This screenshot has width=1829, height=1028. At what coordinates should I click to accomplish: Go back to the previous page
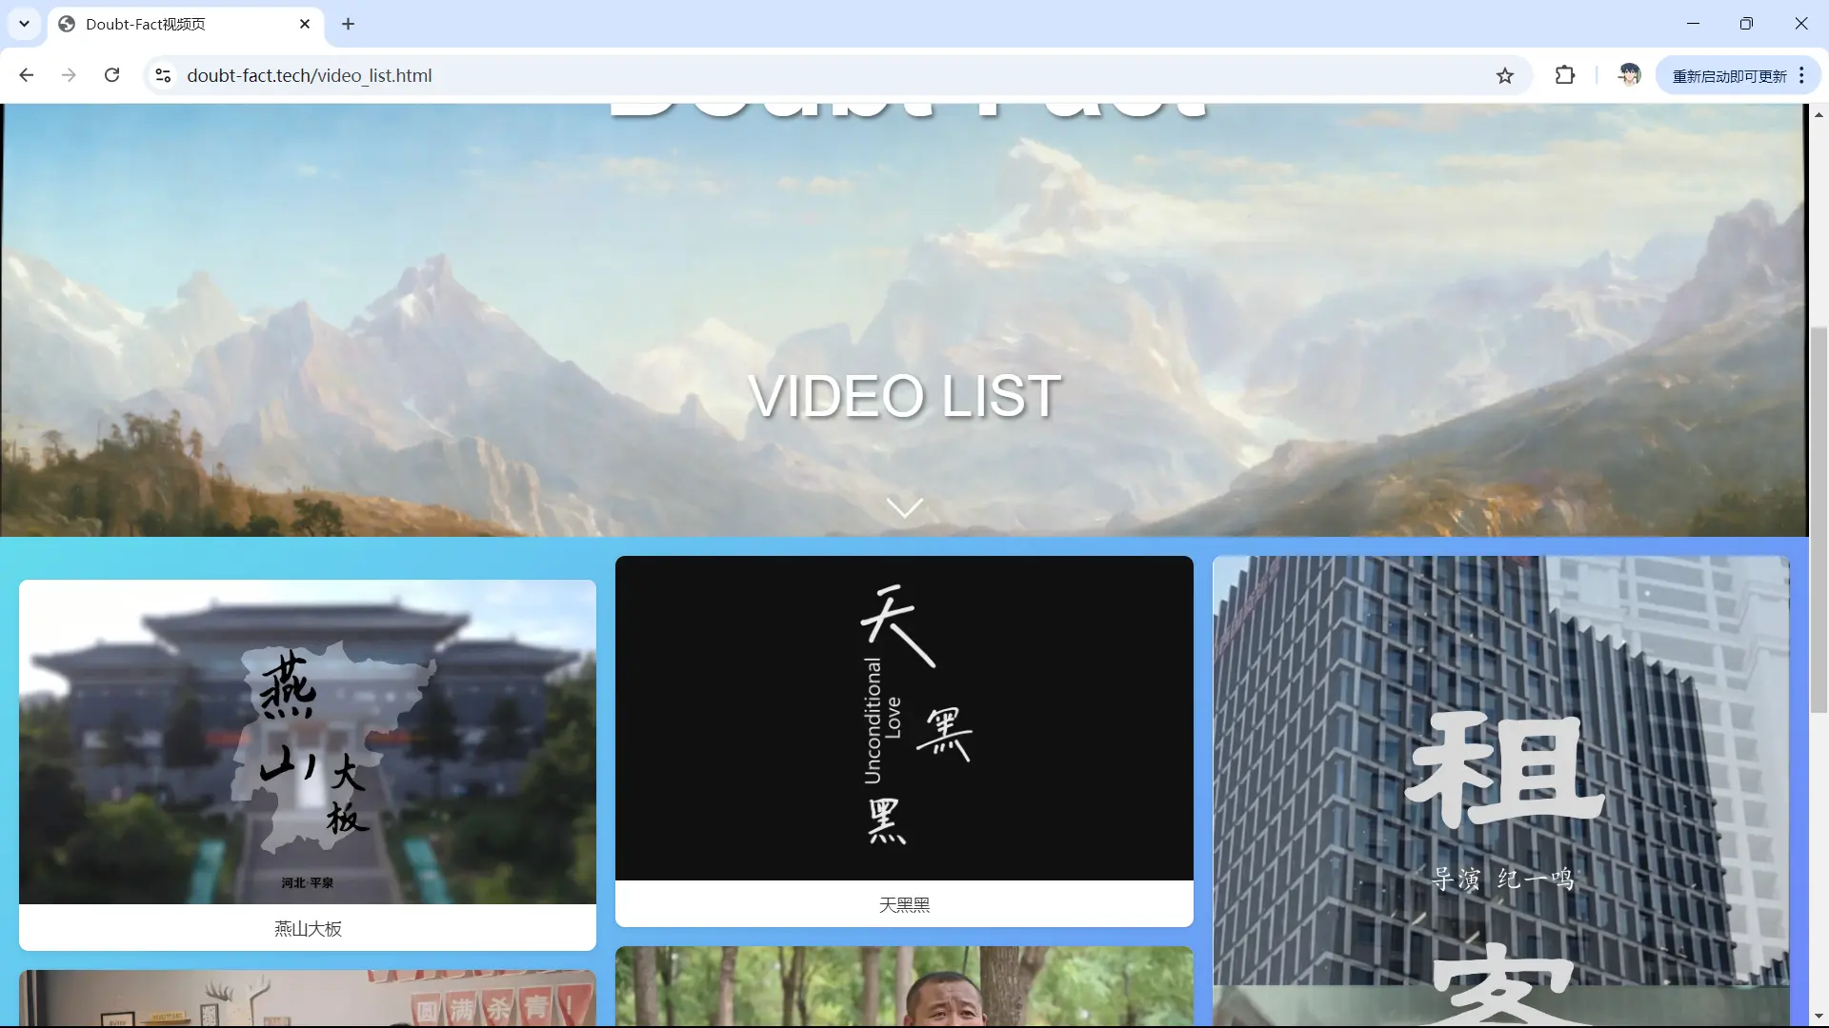point(27,75)
